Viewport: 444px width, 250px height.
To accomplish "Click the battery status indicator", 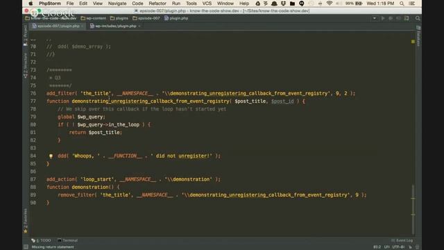I will [354, 3].
